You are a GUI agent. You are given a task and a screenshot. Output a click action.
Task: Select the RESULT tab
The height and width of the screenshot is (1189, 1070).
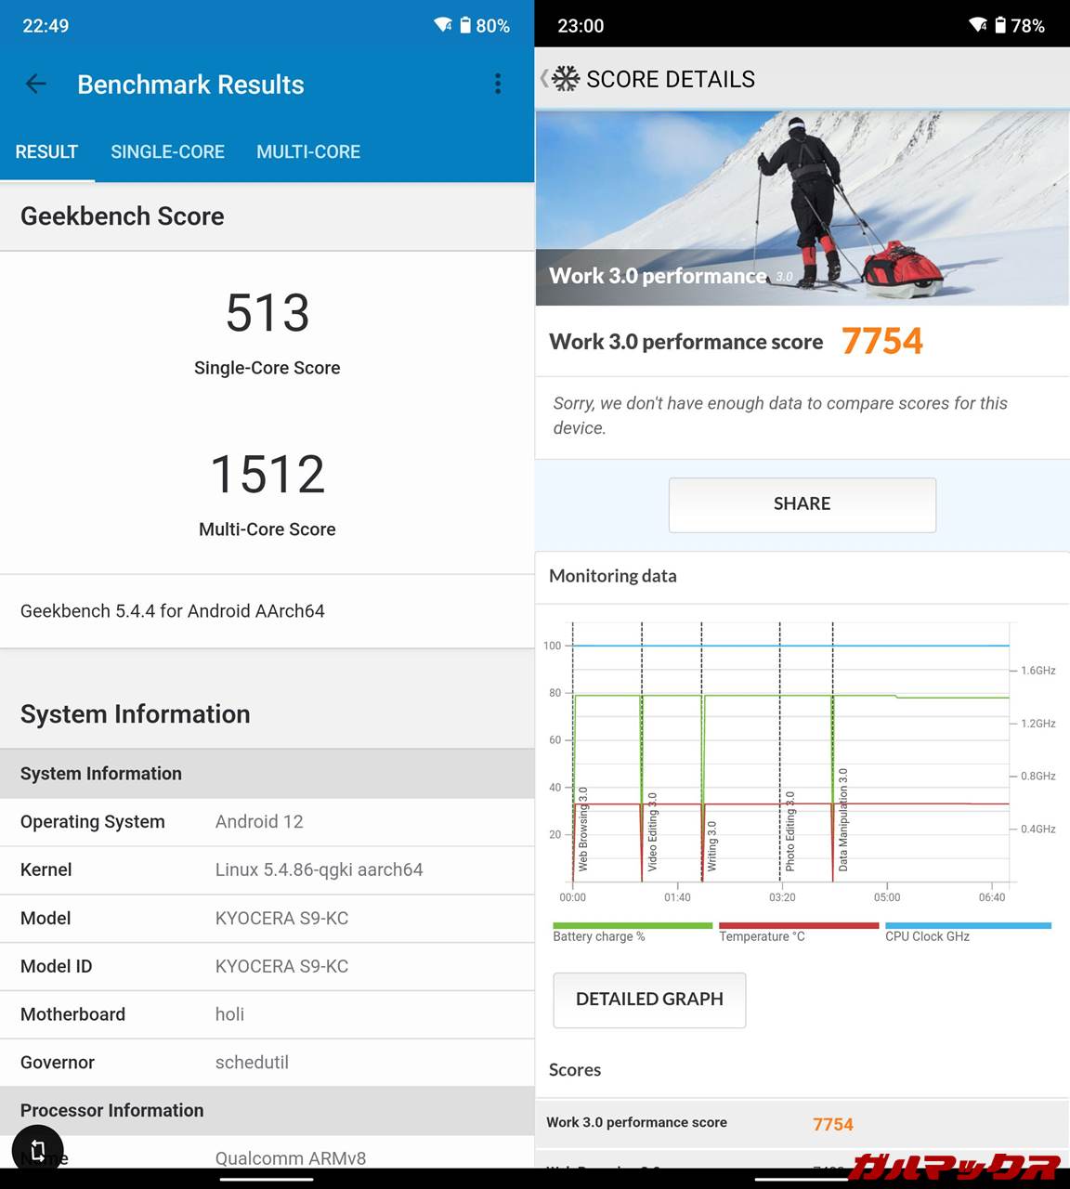pos(46,151)
